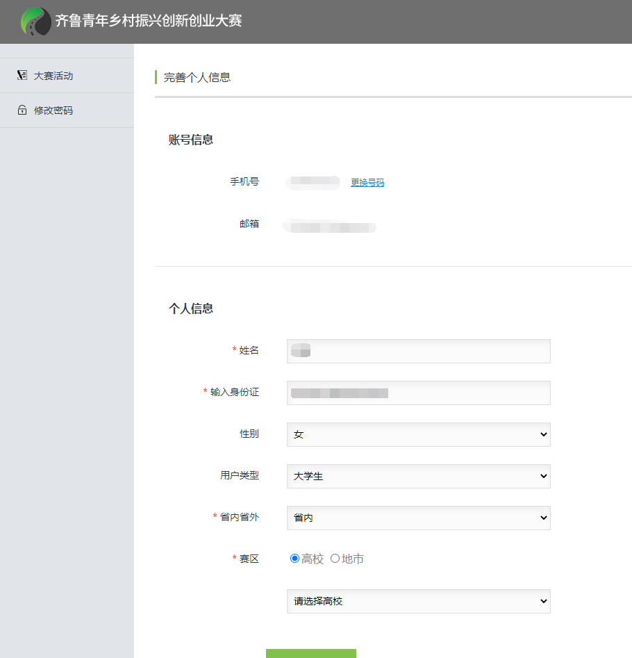Screen dimensions: 632x658
Task: Focus the 姓名 input field
Action: click(x=418, y=351)
